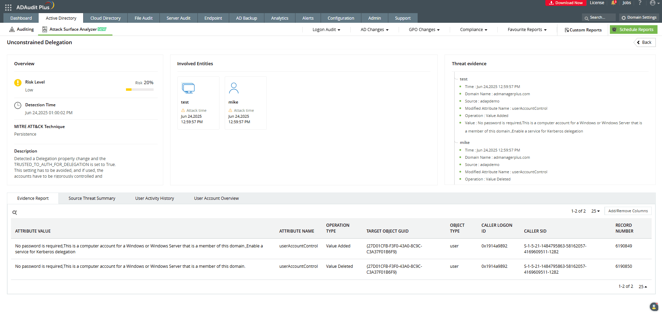Open the apps grid launcher icon
This screenshot has width=662, height=313.
(x=8, y=7)
